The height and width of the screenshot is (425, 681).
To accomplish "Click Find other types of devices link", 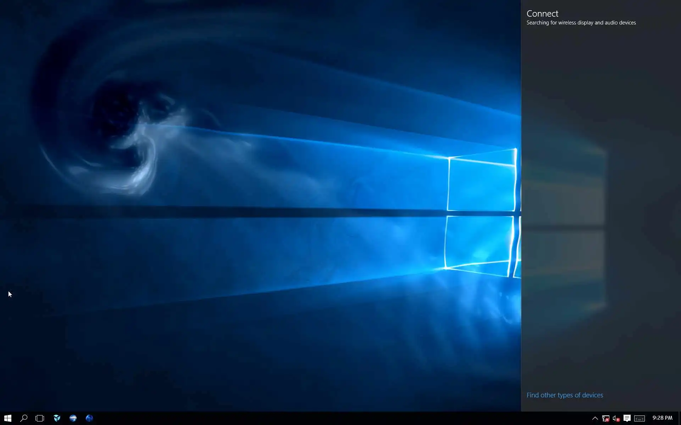I will click(x=565, y=395).
